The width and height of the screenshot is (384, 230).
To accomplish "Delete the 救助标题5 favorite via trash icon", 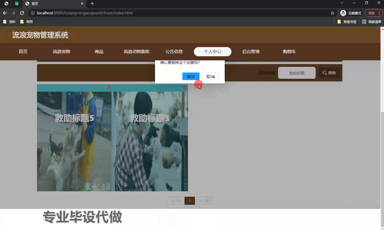I will 109,88.
